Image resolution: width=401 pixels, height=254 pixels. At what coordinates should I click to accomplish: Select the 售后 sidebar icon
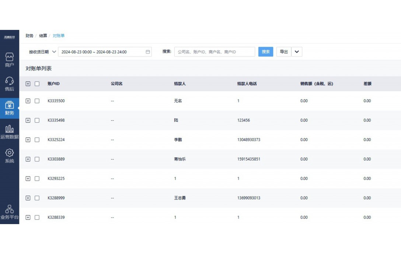pyautogui.click(x=9, y=83)
